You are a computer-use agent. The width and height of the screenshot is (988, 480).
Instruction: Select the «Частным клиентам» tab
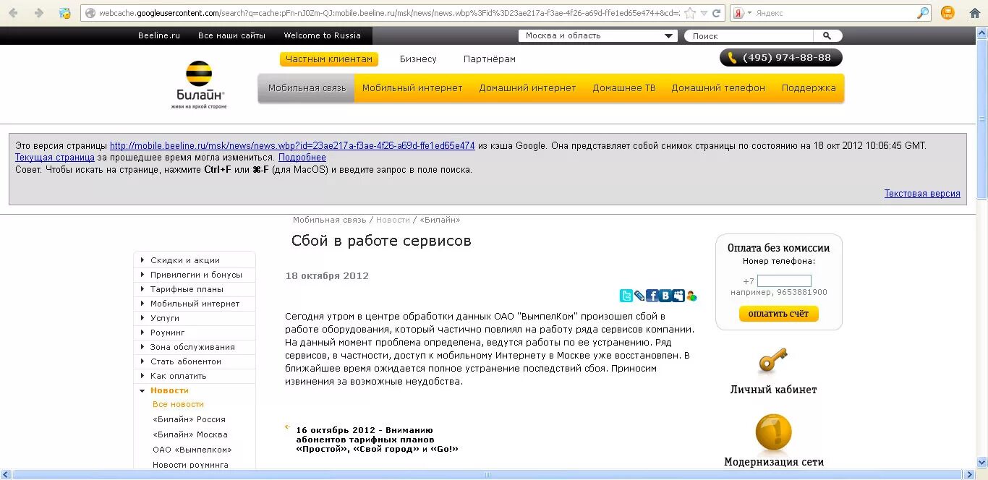tap(328, 59)
